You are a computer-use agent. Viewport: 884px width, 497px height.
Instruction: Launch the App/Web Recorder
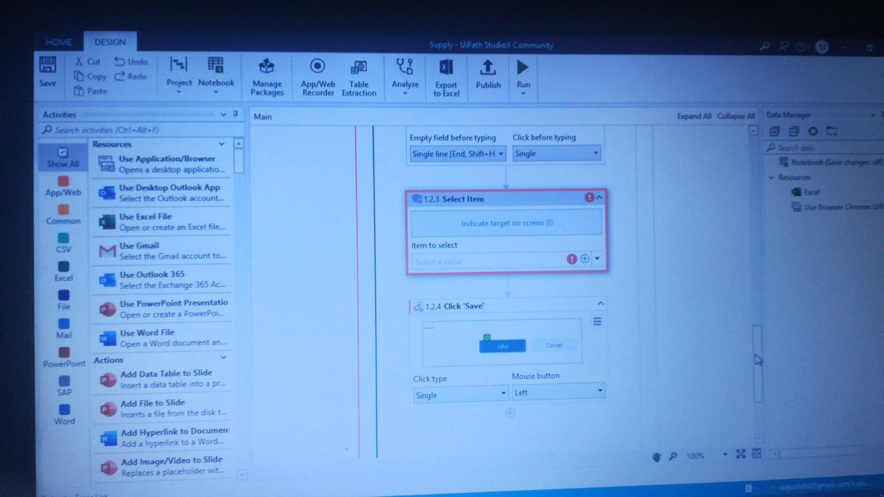tap(318, 77)
